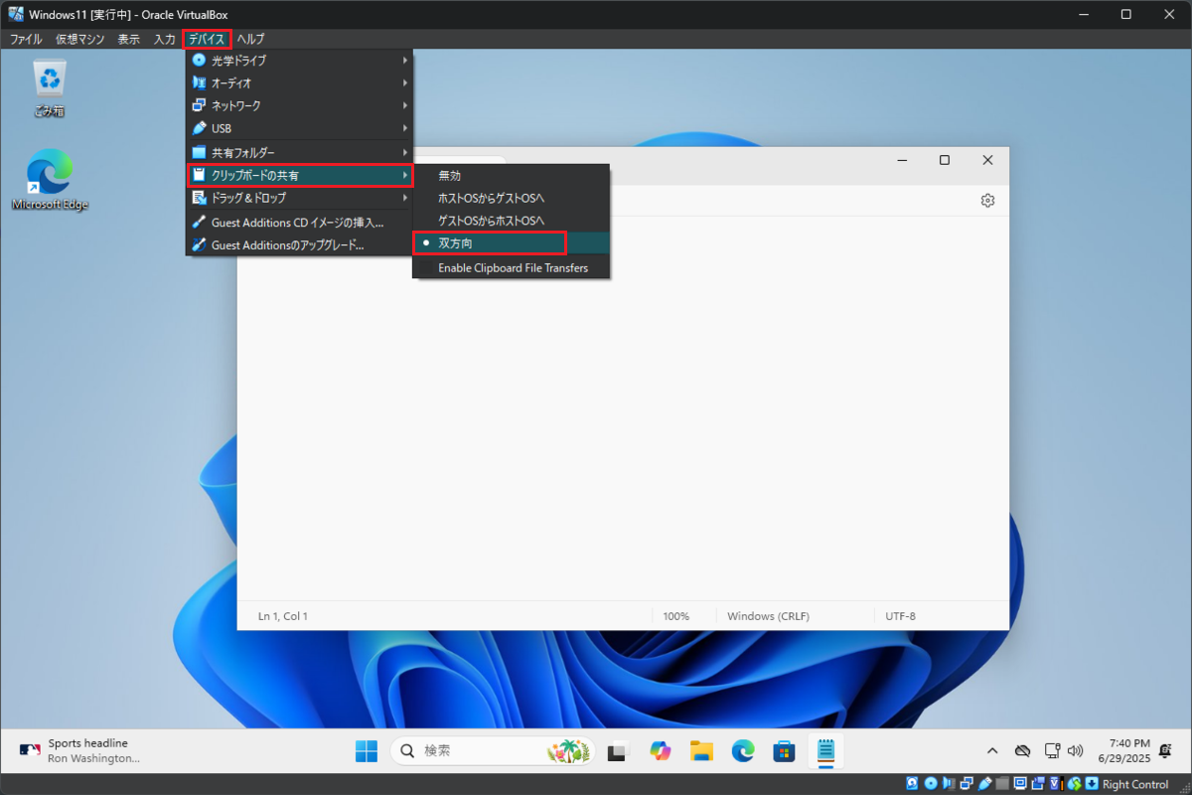Image resolution: width=1192 pixels, height=795 pixels.
Task: Click the network tray icon
Action: coord(1053,750)
